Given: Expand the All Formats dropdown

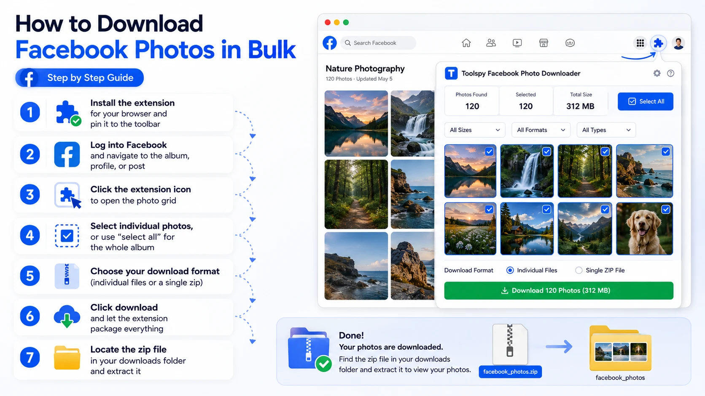Looking at the screenshot, I should pos(541,130).
